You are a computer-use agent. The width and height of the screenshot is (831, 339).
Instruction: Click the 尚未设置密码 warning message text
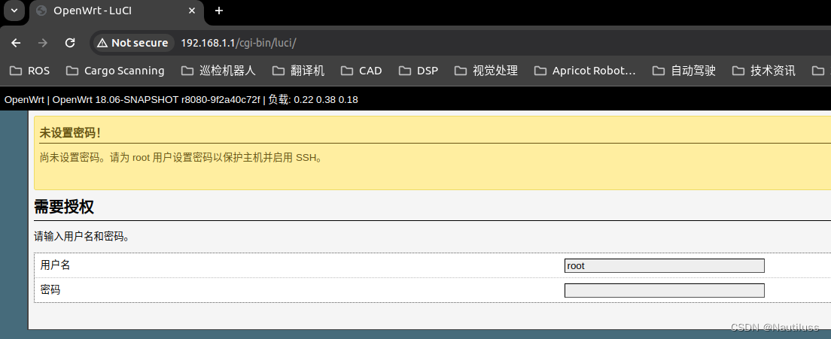(181, 158)
